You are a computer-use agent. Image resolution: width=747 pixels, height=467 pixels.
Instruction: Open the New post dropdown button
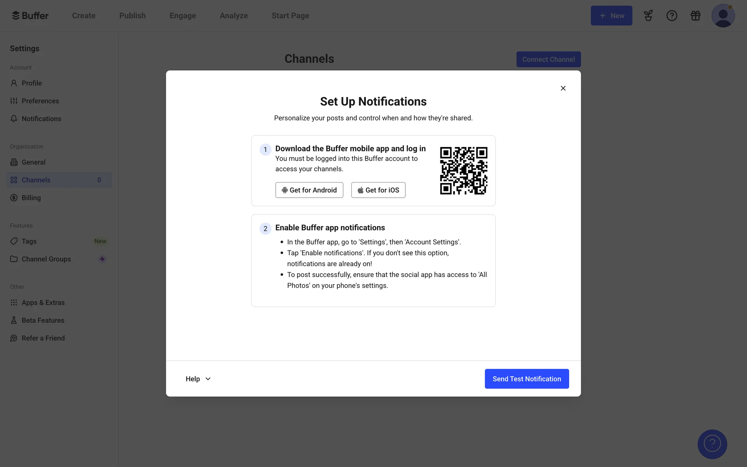(611, 16)
